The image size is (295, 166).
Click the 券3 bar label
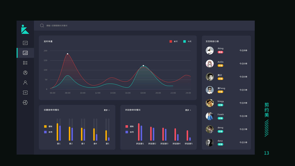coord(83,144)
